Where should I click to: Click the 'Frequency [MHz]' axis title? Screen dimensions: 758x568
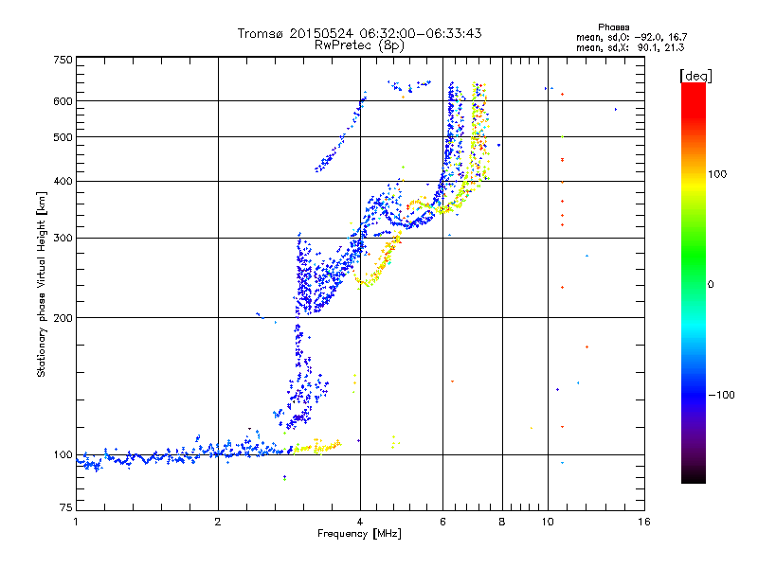tap(359, 534)
